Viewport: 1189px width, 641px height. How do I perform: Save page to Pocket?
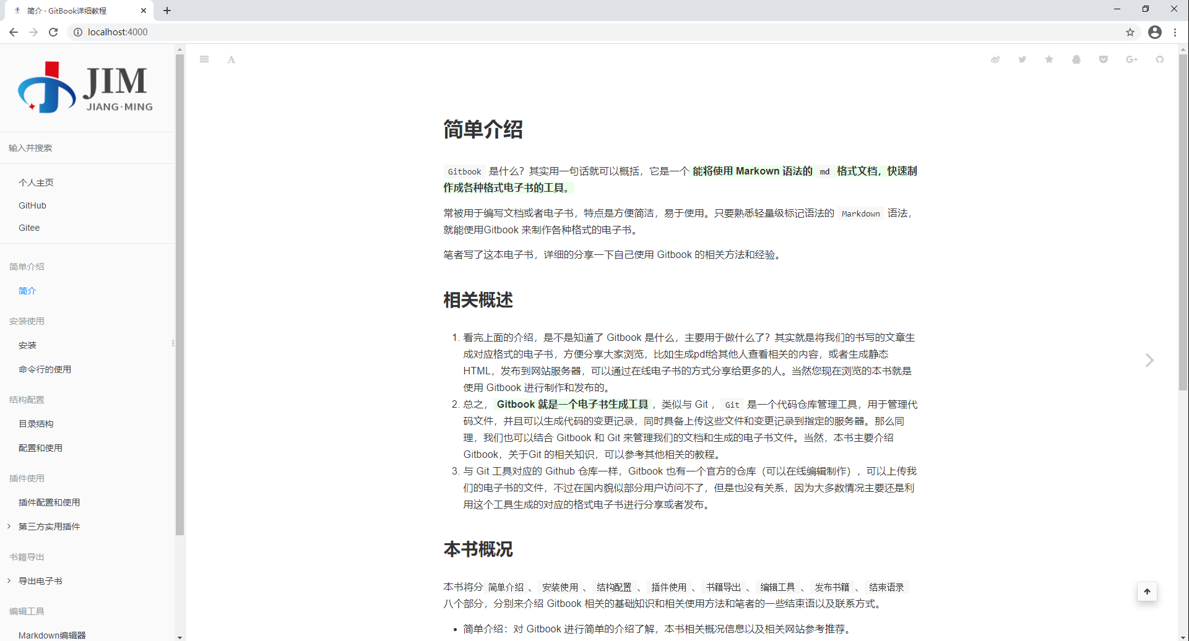coord(1103,59)
